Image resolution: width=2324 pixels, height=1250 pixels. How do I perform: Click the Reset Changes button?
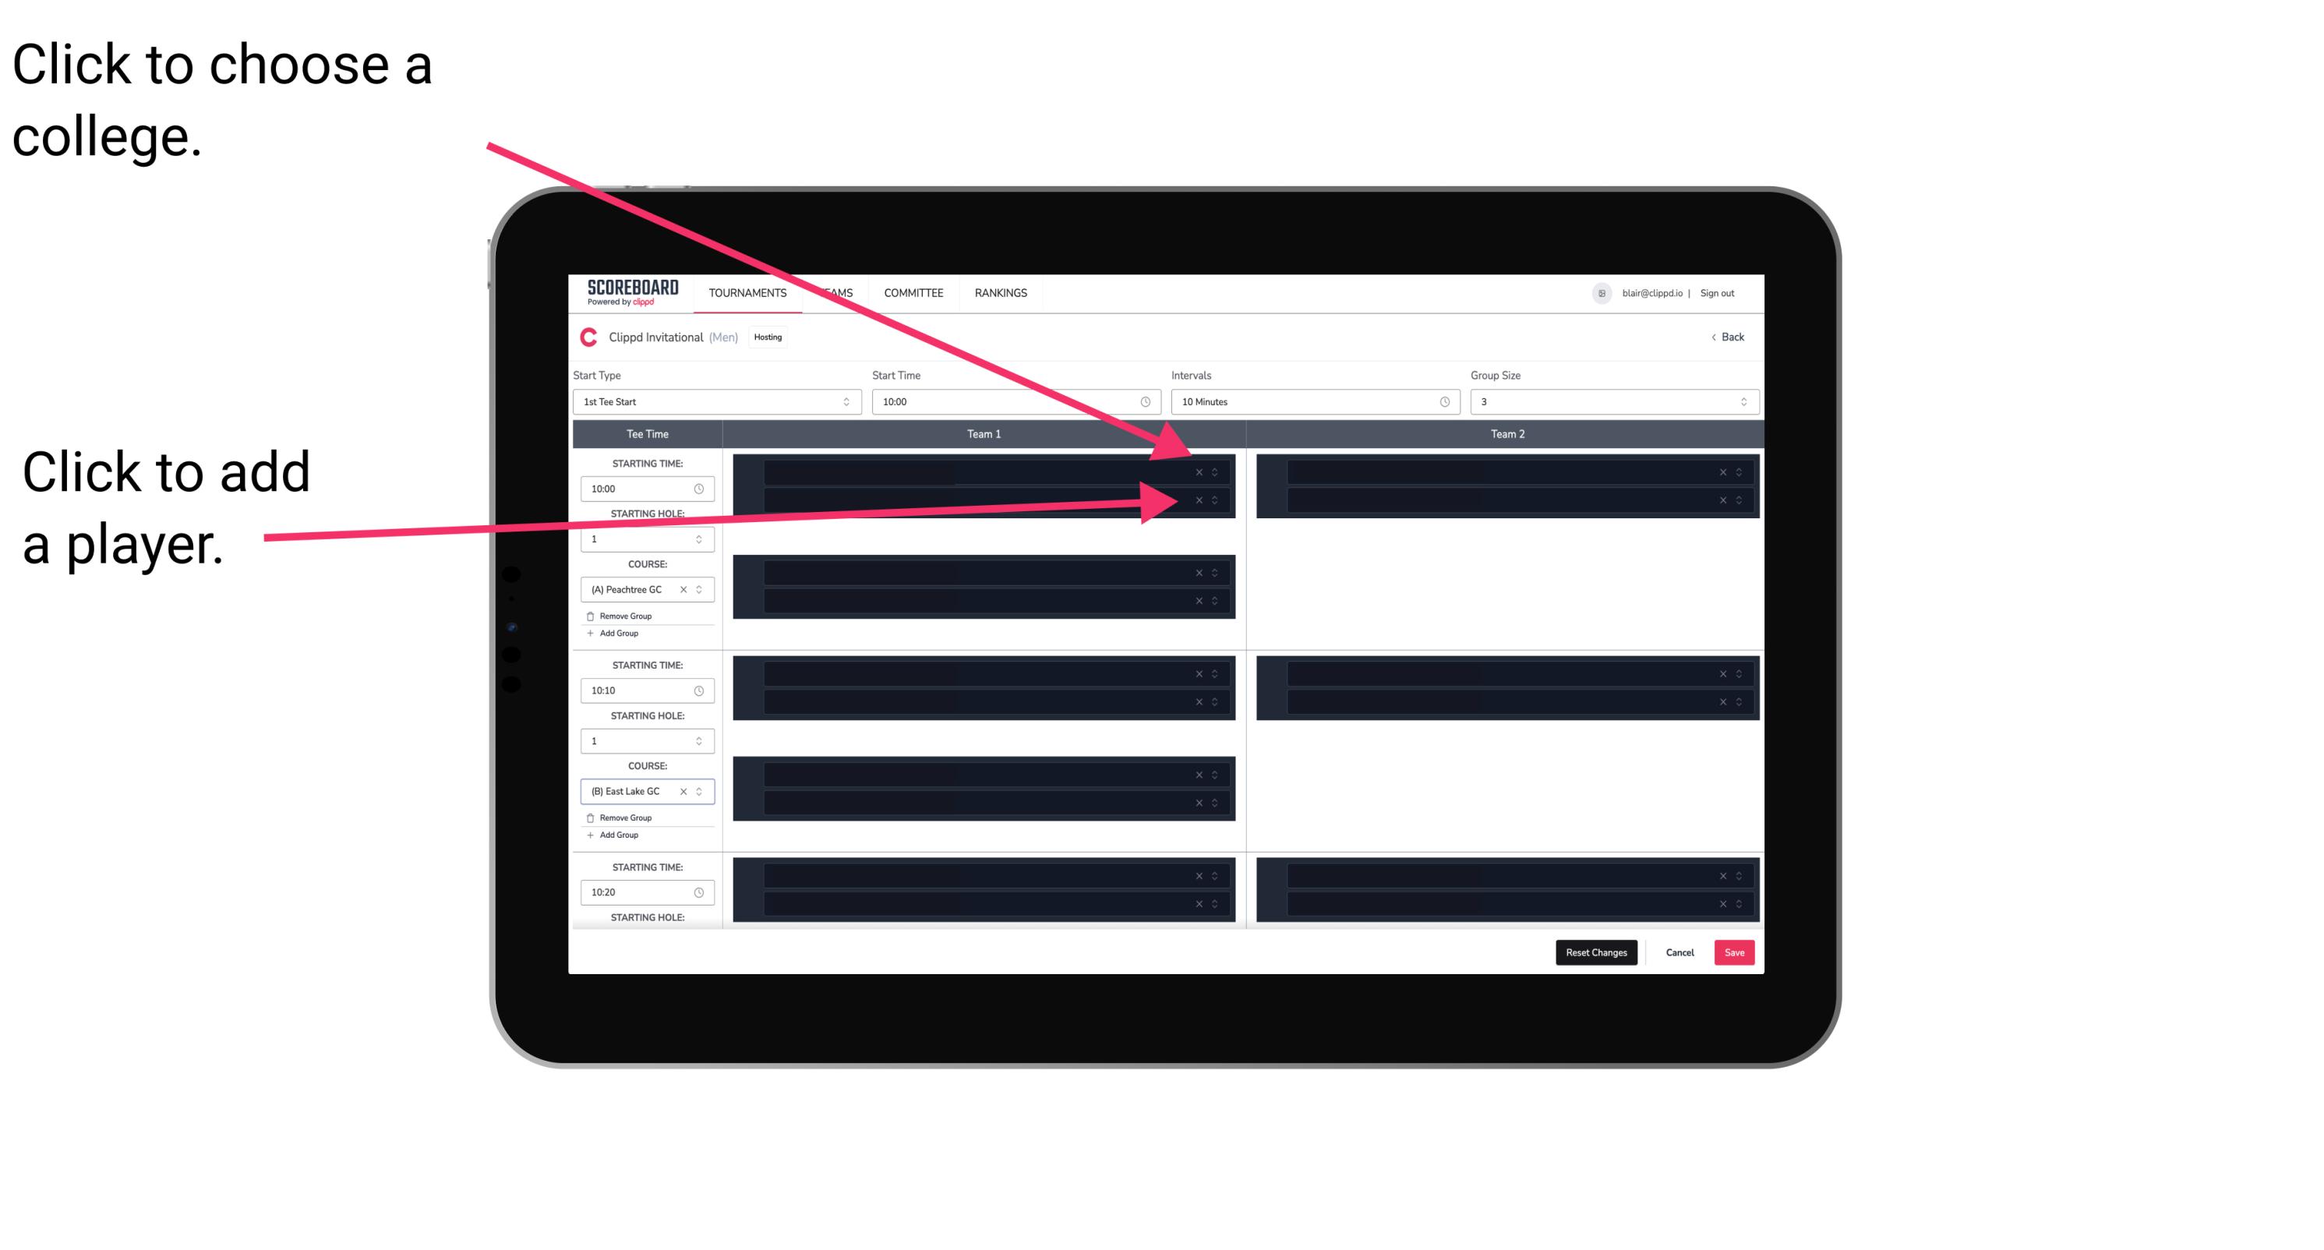click(1596, 952)
